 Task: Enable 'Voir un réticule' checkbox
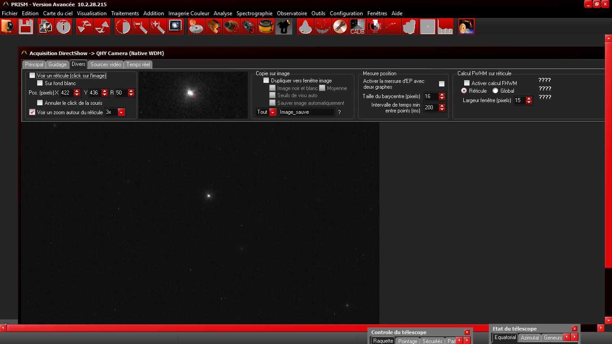32,76
